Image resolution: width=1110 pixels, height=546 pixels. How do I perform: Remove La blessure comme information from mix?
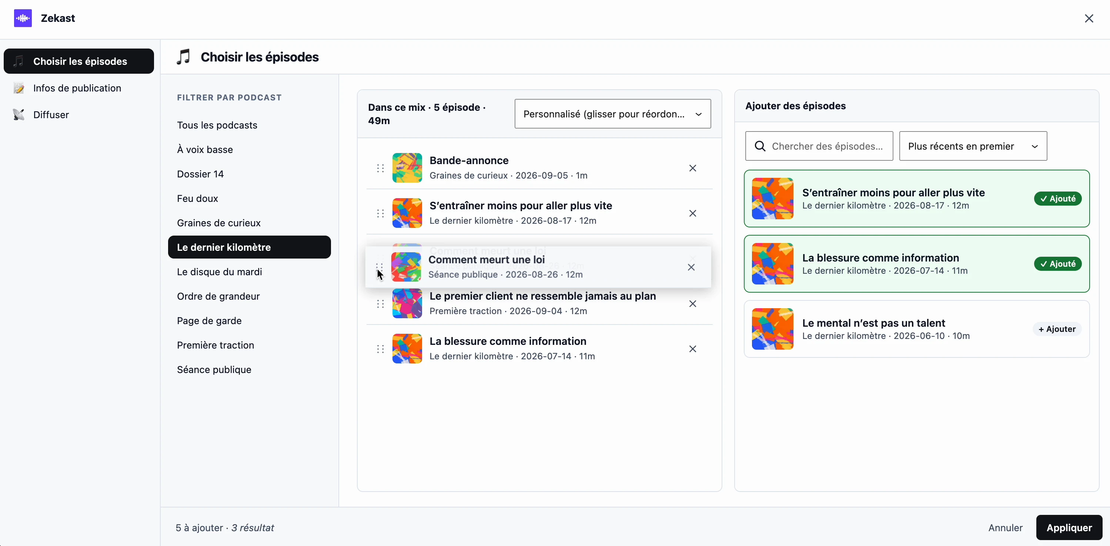pos(692,349)
